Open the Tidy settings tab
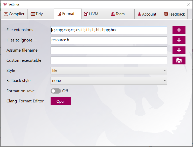Viewport: 193px width, 147px height. click(x=37, y=14)
